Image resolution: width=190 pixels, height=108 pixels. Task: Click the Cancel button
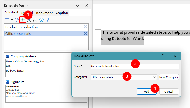[169, 92]
